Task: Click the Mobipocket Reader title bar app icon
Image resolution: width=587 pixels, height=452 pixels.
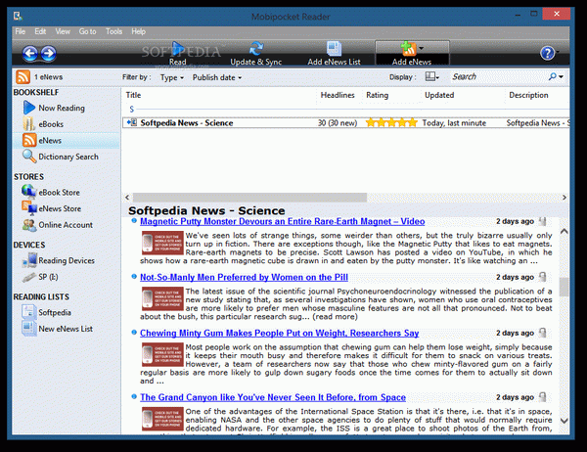Action: [18, 16]
